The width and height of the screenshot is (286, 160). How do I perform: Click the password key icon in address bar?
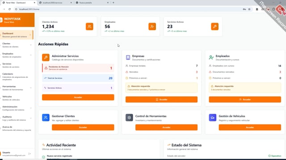[x=244, y=9]
